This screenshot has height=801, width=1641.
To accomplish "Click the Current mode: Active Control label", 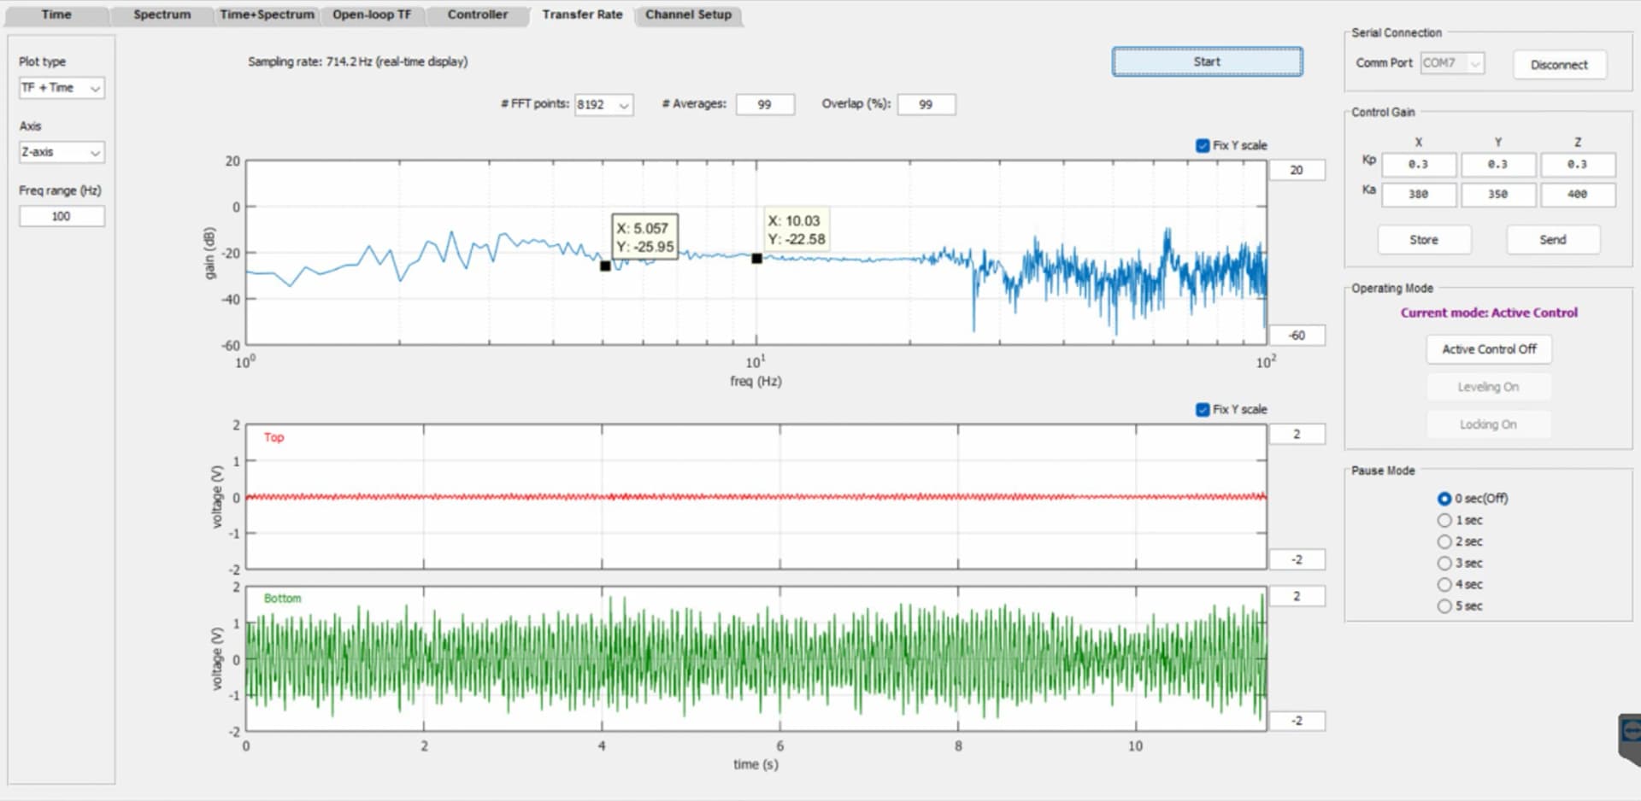I will click(x=1489, y=313).
